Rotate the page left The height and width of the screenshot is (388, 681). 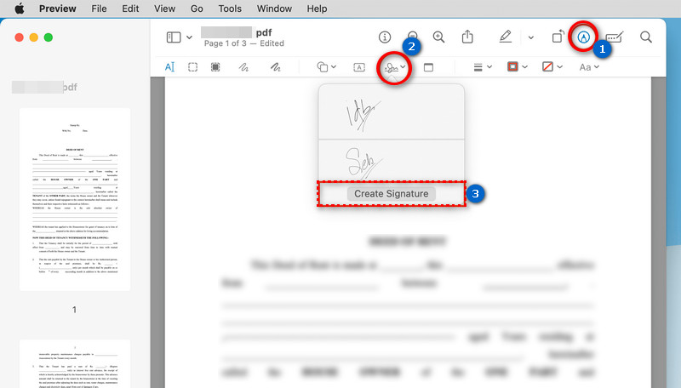pos(558,37)
